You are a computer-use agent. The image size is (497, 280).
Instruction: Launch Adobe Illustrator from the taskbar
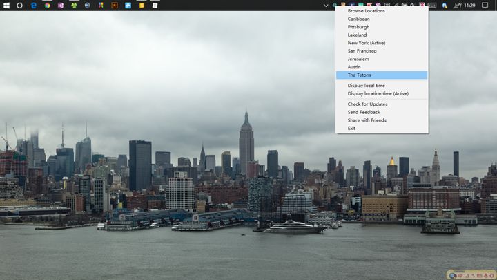[x=115, y=5]
